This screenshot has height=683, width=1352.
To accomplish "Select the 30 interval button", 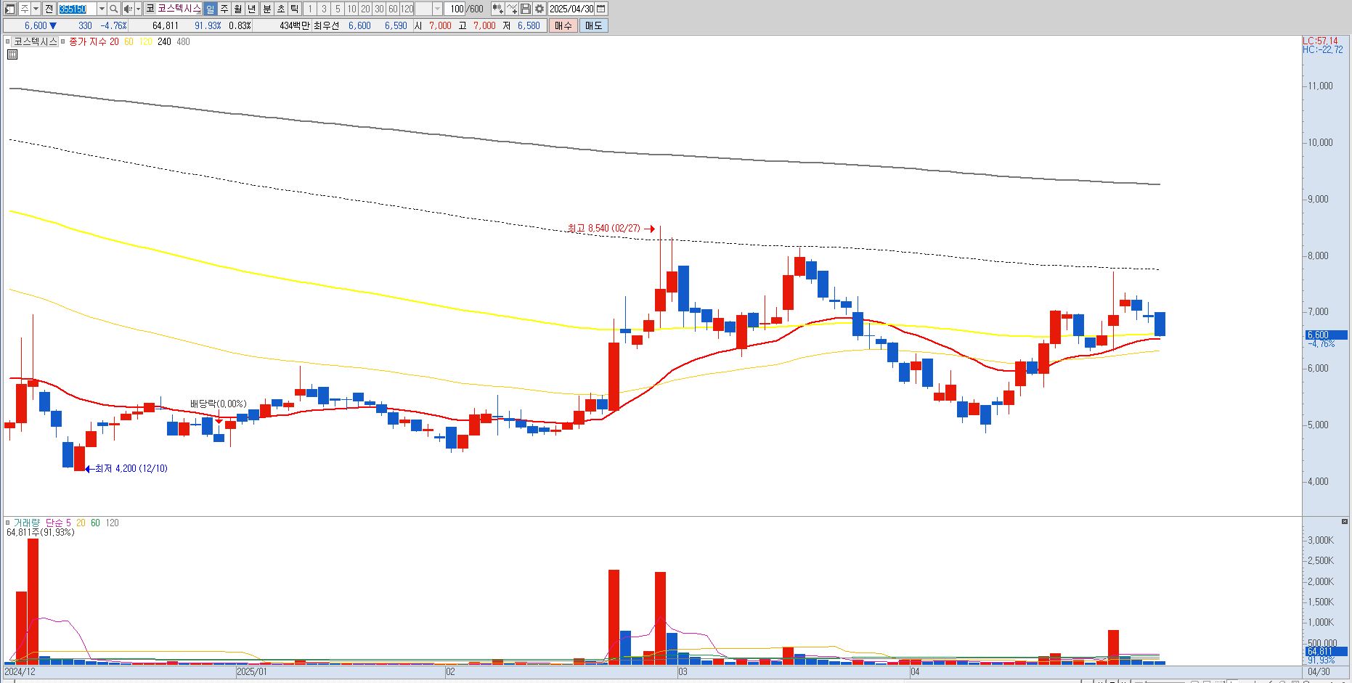I will coord(379,9).
